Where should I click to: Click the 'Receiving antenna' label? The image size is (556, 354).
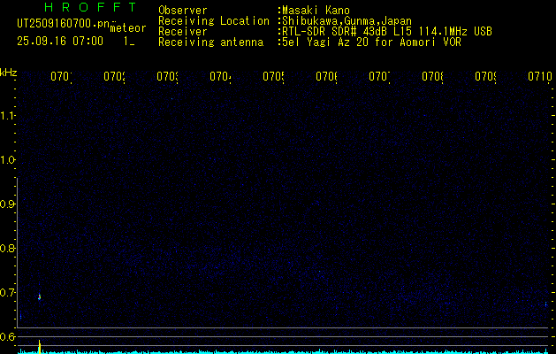(210, 42)
